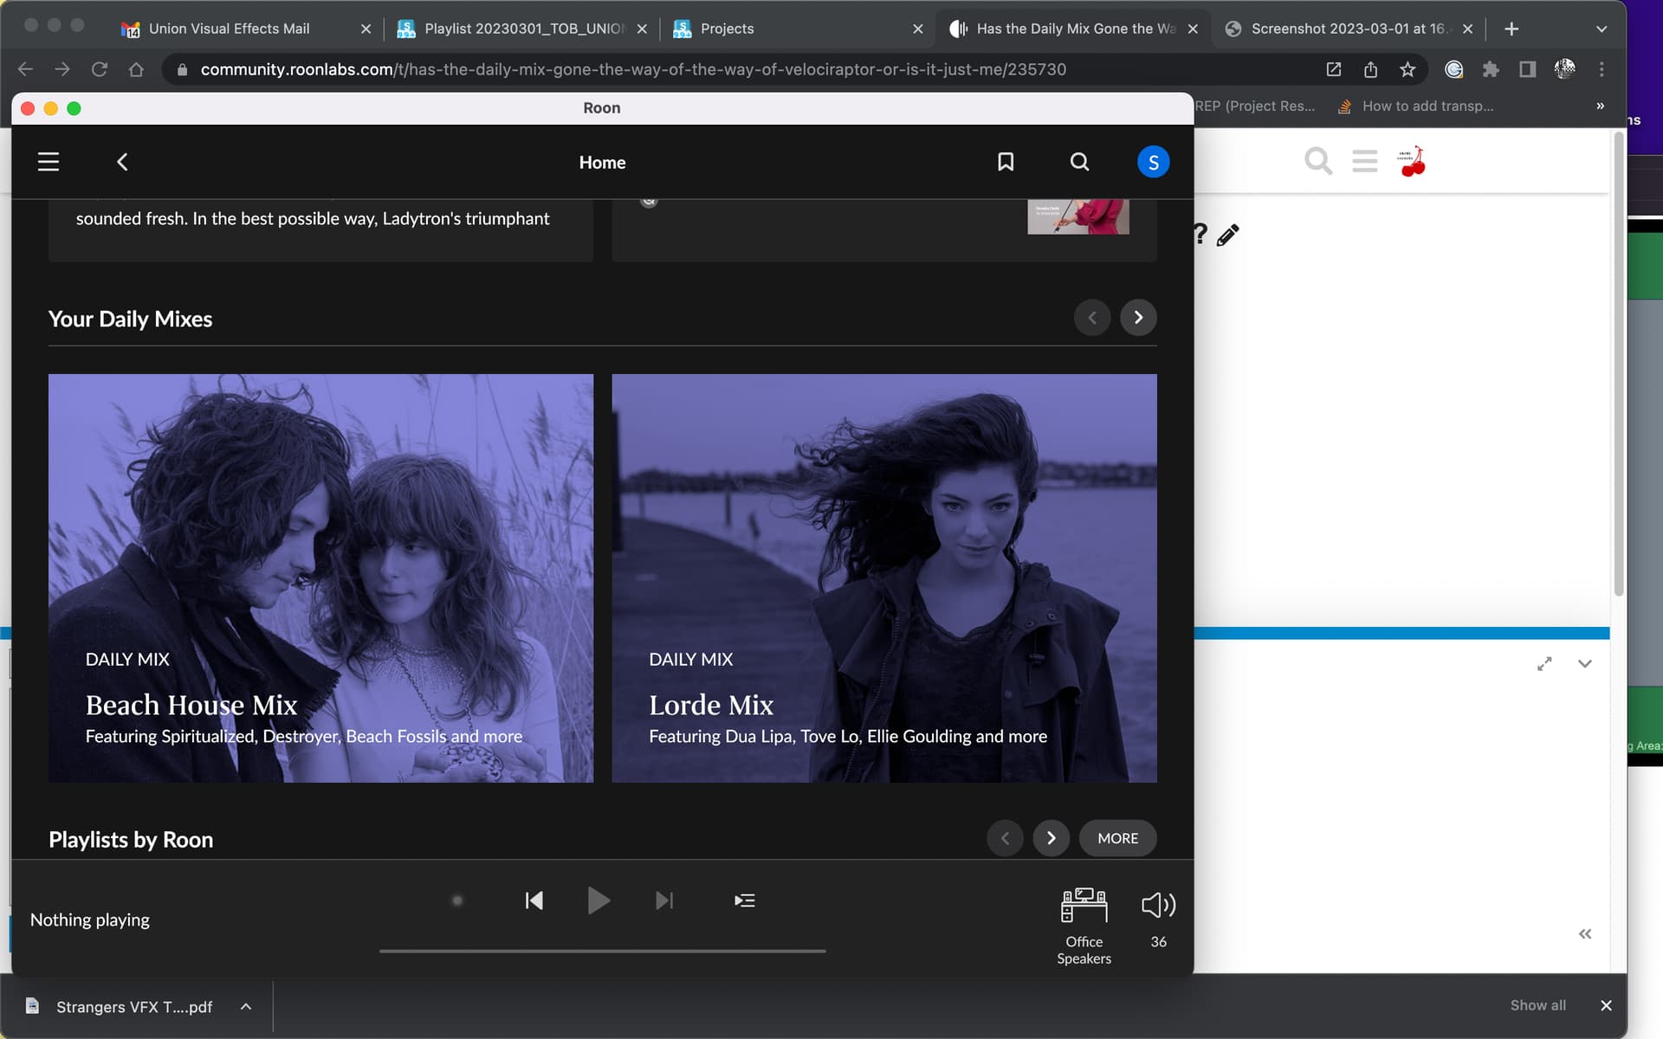Collapse the composer panel with down chevron
This screenshot has width=1663, height=1039.
click(1584, 664)
